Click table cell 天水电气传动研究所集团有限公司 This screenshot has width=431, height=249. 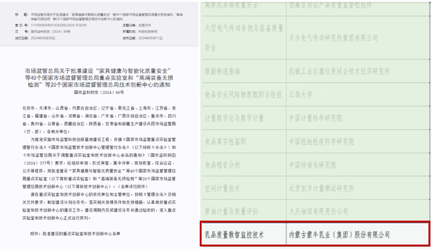[358, 38]
